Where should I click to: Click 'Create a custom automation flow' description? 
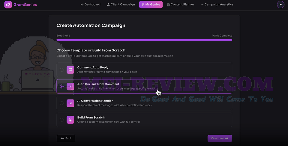(x=109, y=122)
